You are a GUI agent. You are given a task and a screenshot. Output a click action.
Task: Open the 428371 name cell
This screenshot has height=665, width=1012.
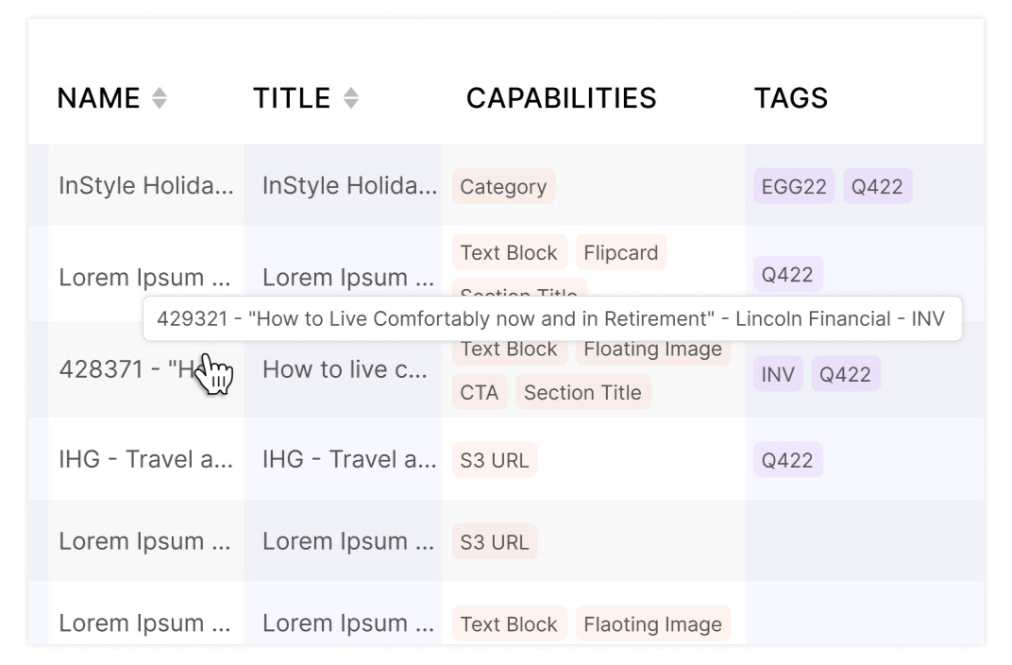click(146, 369)
